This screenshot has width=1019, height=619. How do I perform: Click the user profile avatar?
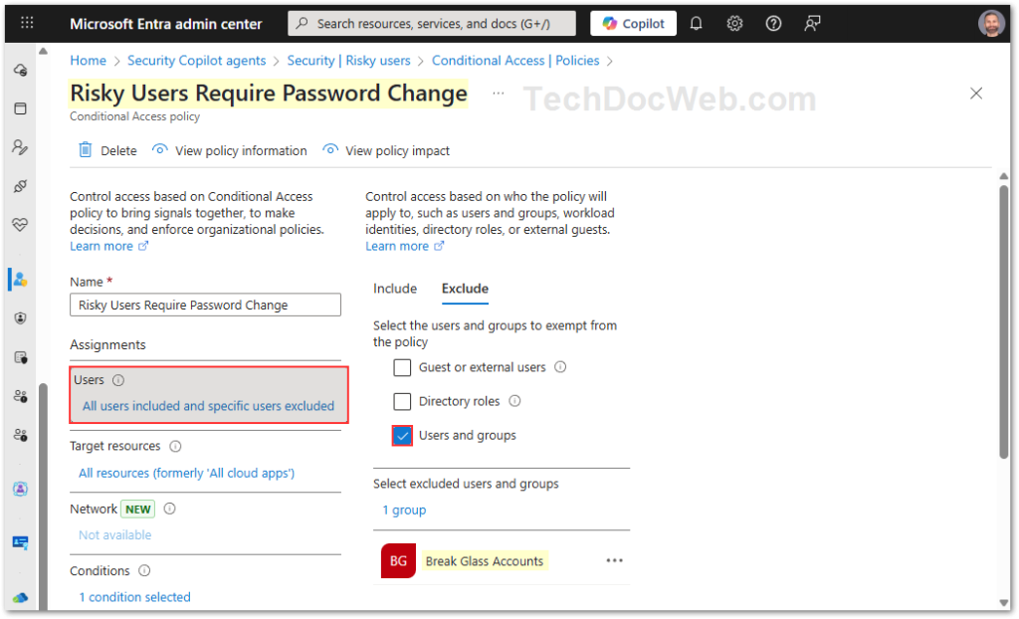[990, 23]
